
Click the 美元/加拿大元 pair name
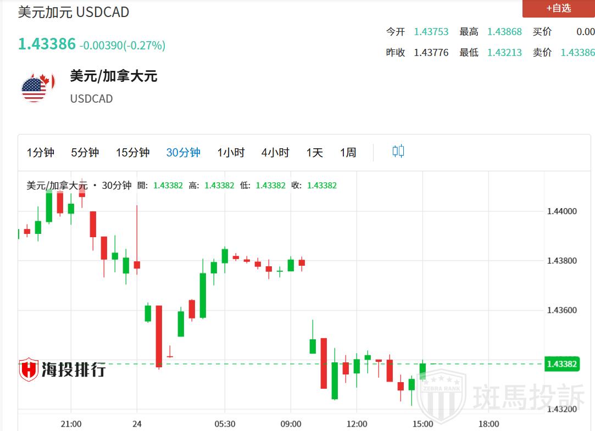(x=114, y=76)
